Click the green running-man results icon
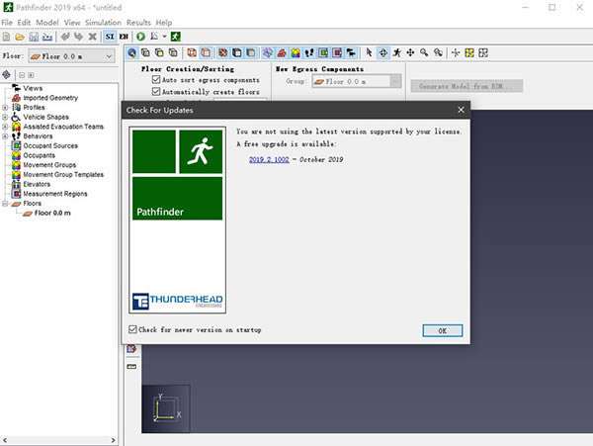593x446 pixels. click(175, 37)
